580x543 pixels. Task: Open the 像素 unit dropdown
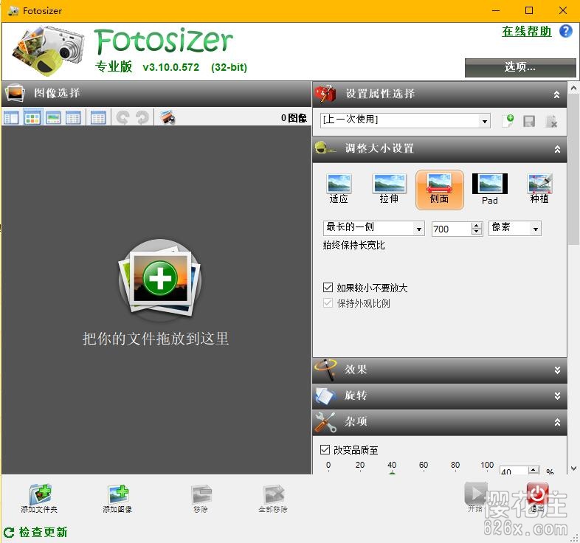tap(535, 229)
